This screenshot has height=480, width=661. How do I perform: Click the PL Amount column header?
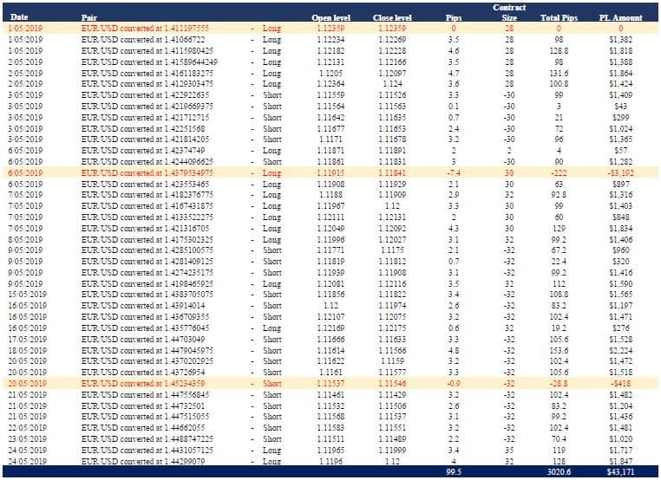click(620, 17)
